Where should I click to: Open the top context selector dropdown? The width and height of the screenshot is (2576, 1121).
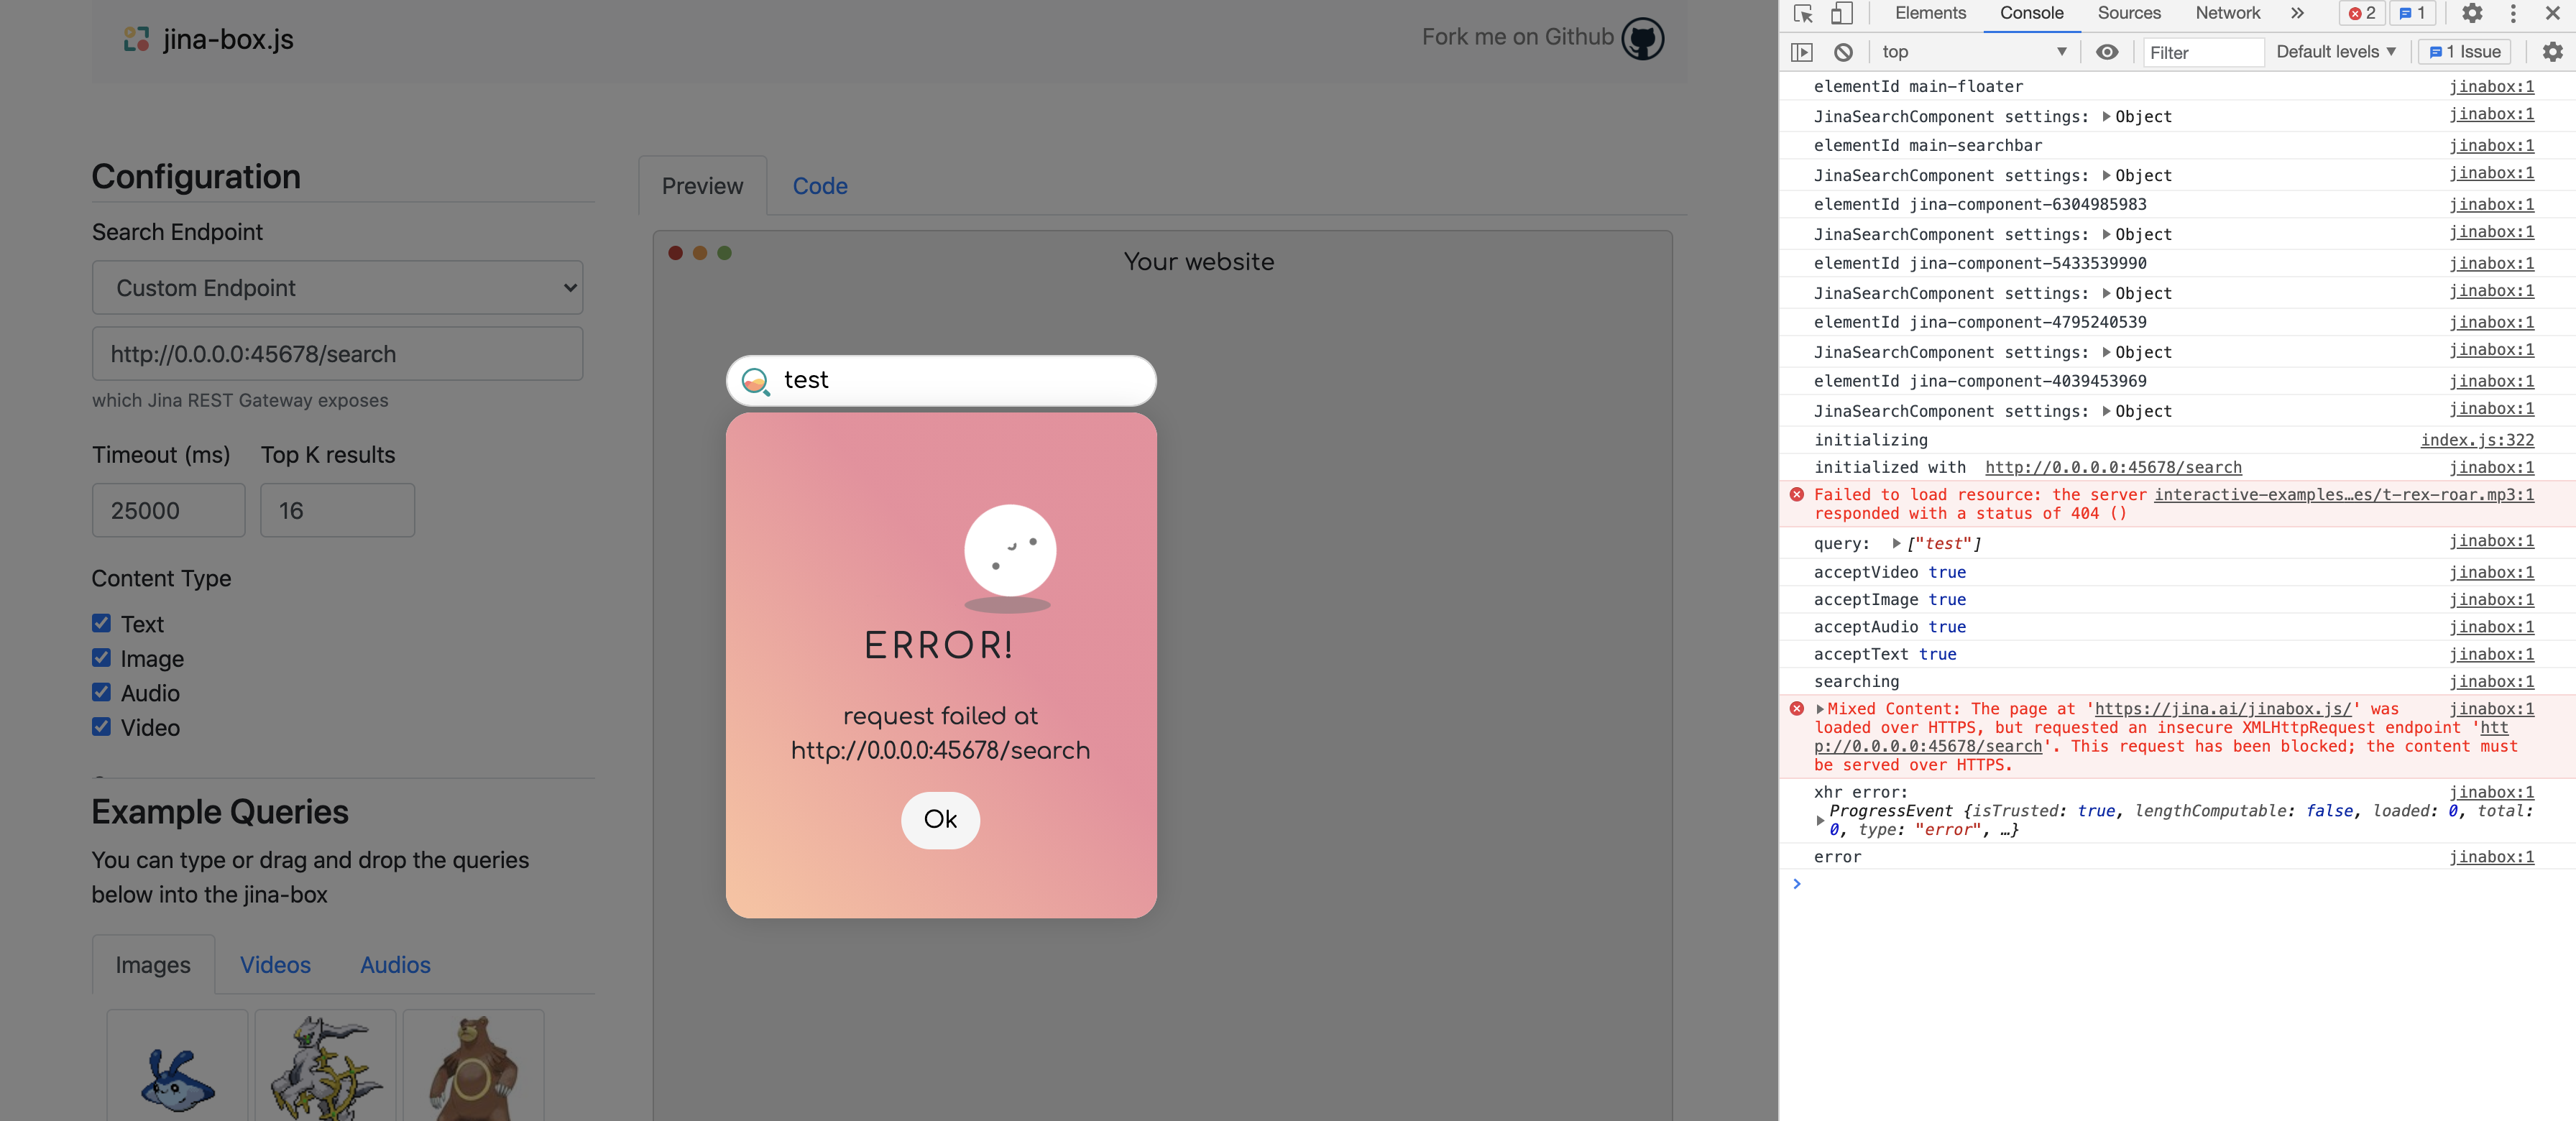click(1973, 52)
